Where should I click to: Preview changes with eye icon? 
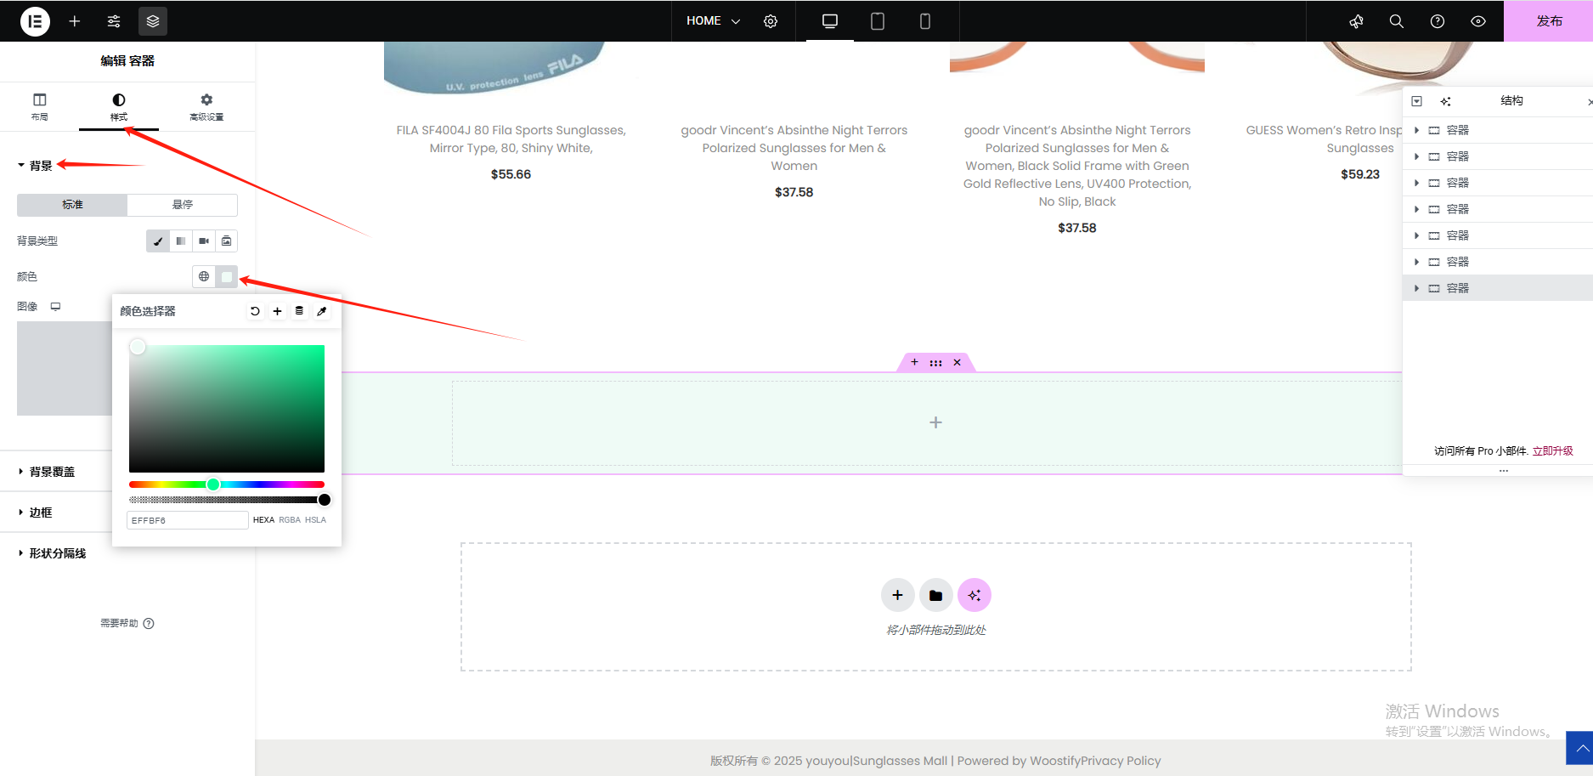(x=1478, y=21)
